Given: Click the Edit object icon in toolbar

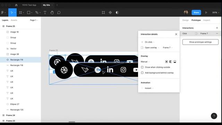Looking at the screenshot, I should point(103,12).
